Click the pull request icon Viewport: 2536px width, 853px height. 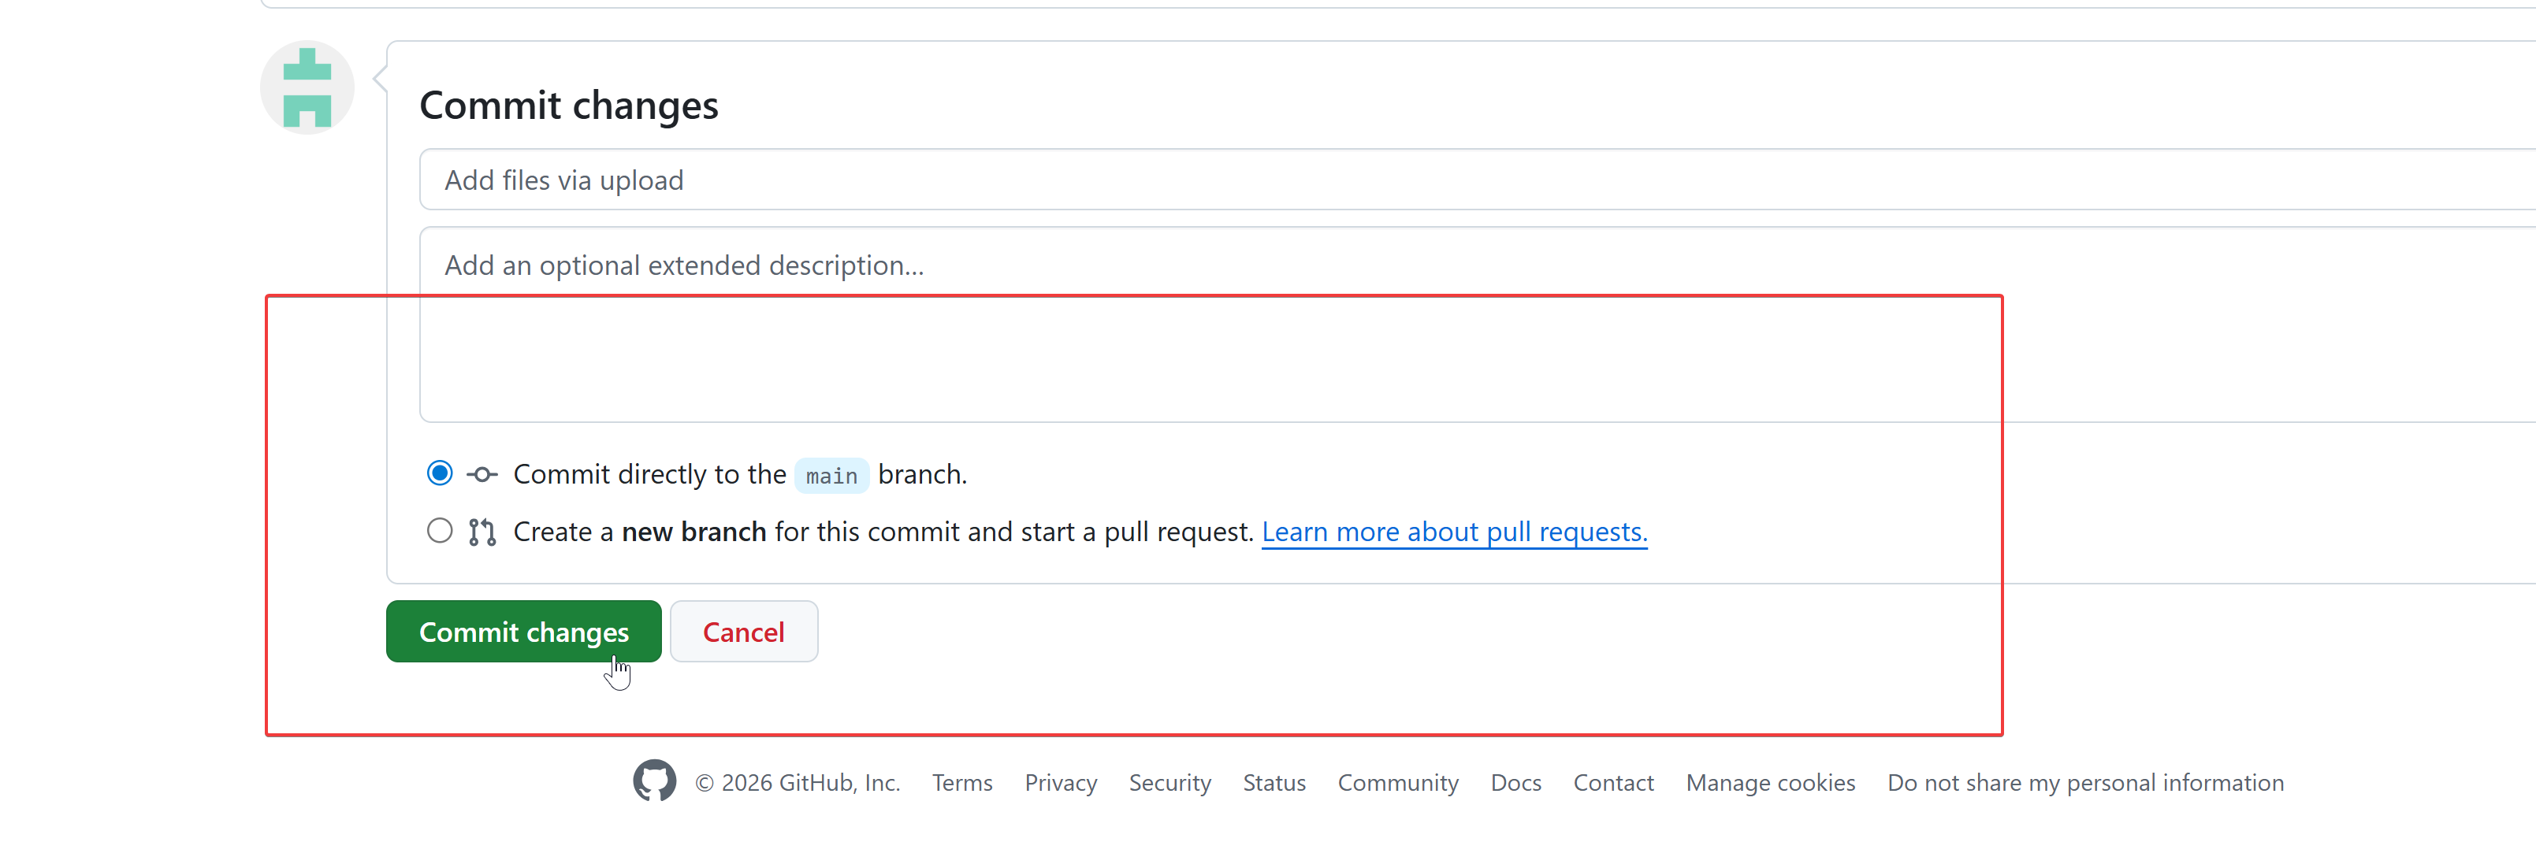482,532
